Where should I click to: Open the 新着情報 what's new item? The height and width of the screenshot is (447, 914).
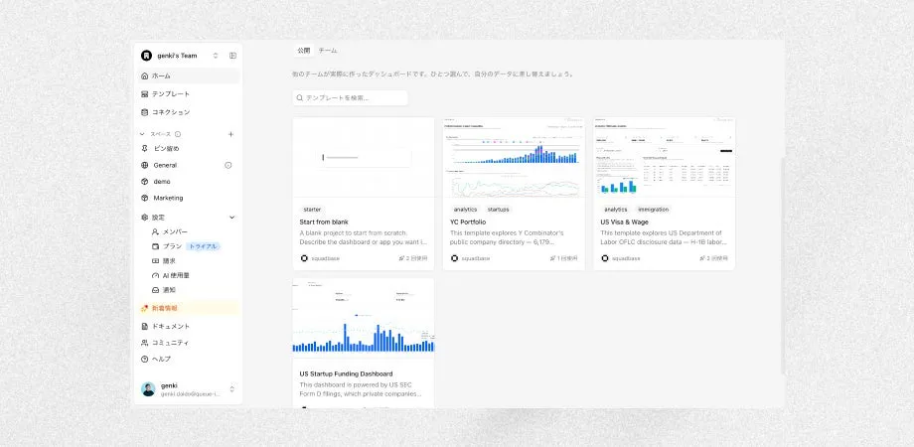188,308
